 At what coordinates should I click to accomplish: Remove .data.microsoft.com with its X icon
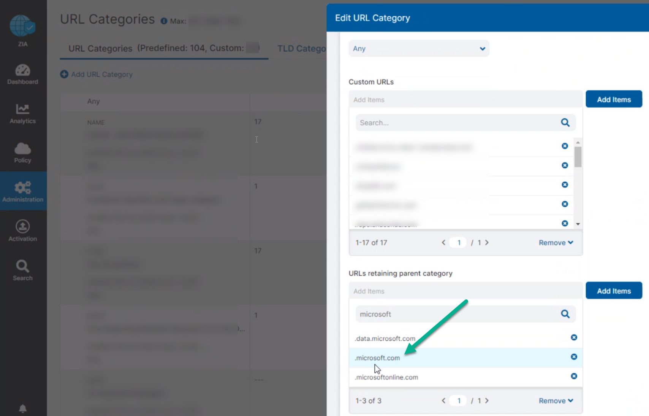pyautogui.click(x=574, y=337)
